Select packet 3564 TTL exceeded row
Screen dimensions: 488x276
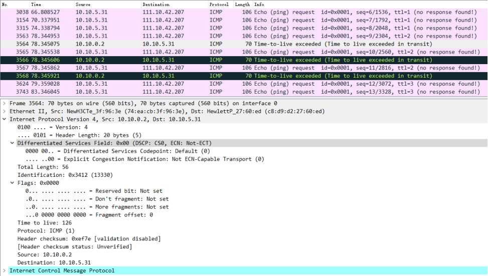tap(244, 44)
